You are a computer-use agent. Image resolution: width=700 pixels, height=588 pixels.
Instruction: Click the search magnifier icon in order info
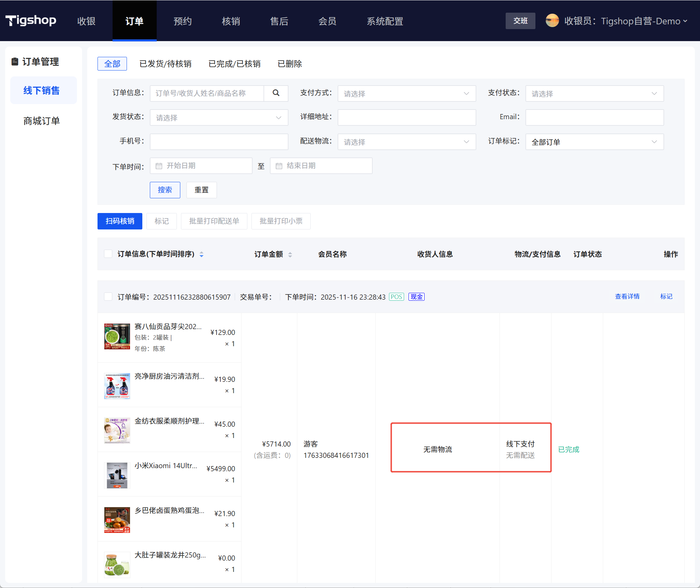(x=276, y=93)
